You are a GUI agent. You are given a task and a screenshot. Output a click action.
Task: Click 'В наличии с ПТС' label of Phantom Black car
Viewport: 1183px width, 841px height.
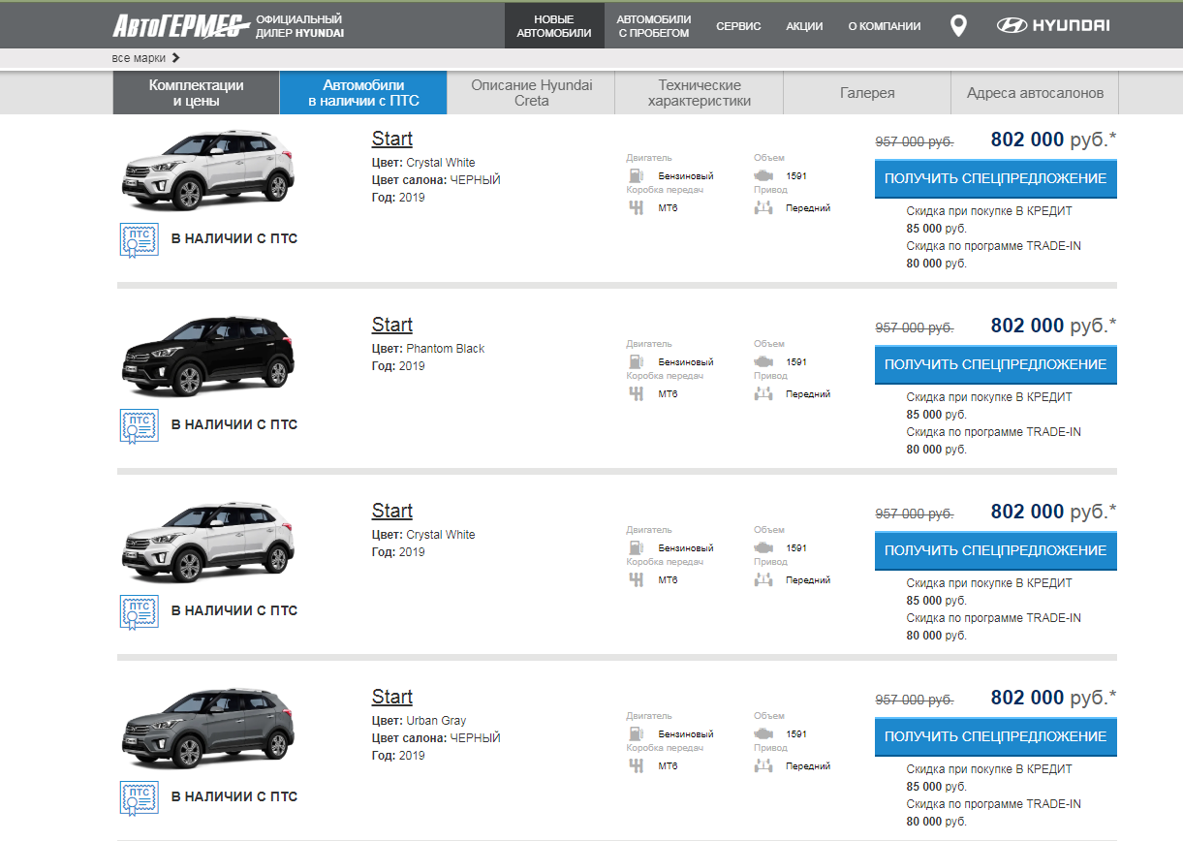[x=234, y=424]
